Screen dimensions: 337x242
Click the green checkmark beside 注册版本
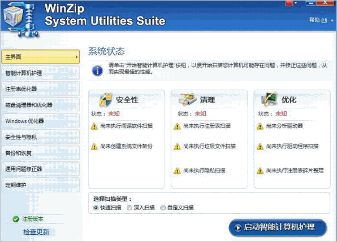click(16, 219)
